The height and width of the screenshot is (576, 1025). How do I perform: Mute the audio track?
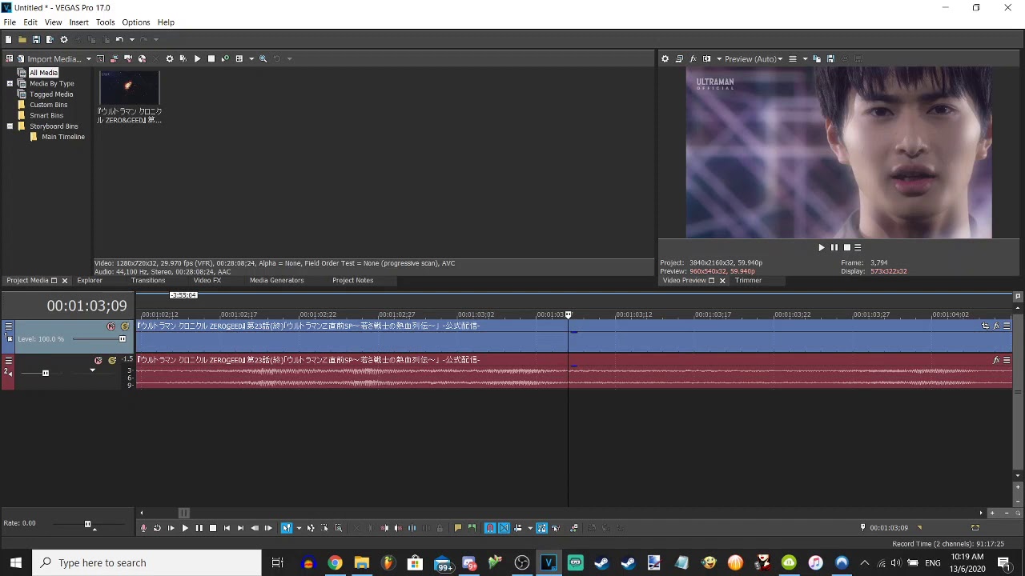pyautogui.click(x=98, y=361)
